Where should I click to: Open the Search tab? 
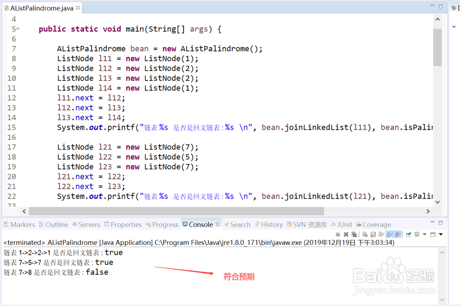coord(237,224)
